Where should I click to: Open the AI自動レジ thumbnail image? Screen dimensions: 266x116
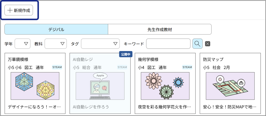(x=100, y=86)
